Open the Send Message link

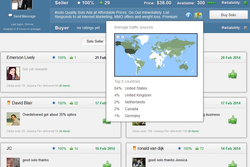[x=24, y=16]
